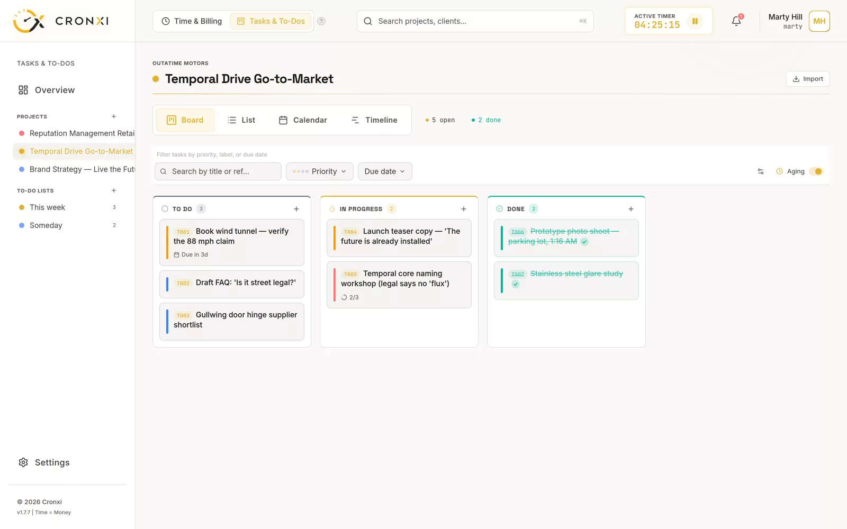Open the Priority filter dropdown
Image resolution: width=847 pixels, height=529 pixels.
point(320,171)
